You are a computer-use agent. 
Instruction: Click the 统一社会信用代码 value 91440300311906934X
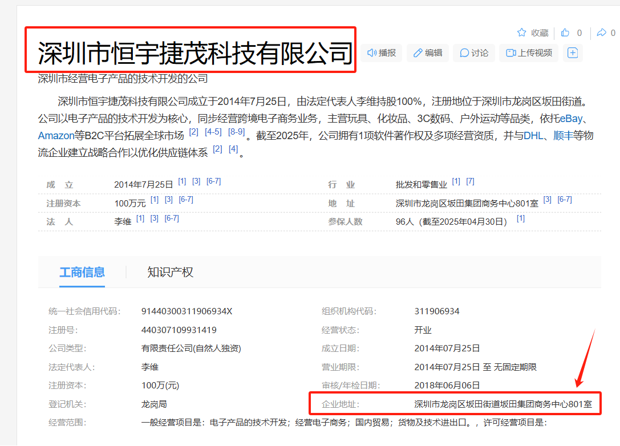(187, 311)
